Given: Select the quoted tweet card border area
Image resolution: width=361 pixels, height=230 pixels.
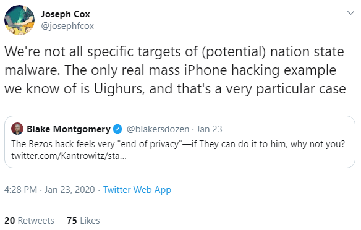Looking at the screenshot, I should click(180, 142).
